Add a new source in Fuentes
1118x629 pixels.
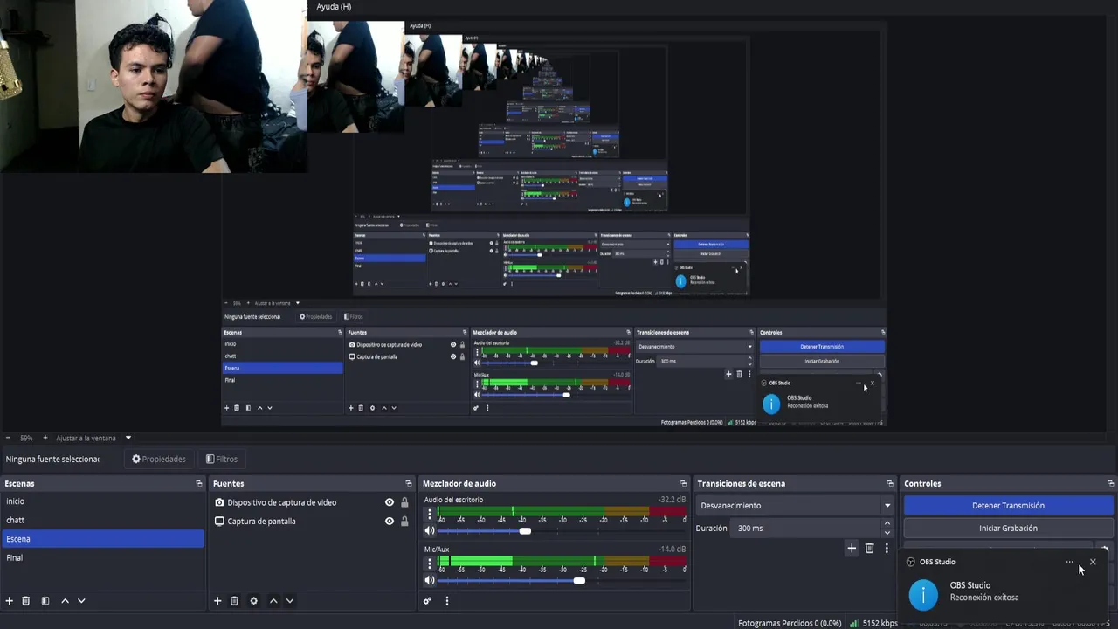click(x=217, y=601)
